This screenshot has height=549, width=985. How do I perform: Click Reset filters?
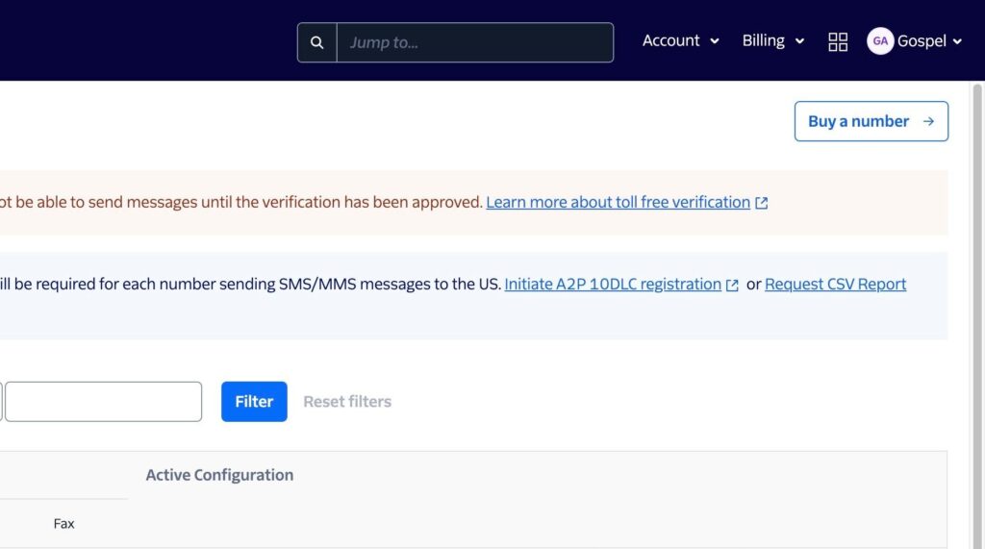click(x=347, y=402)
